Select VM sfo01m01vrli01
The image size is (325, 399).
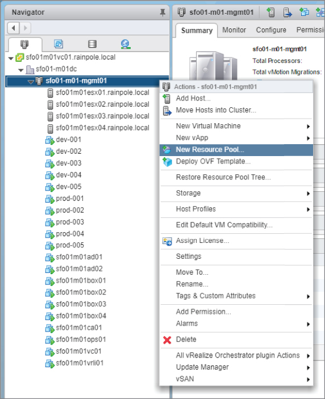(80, 363)
